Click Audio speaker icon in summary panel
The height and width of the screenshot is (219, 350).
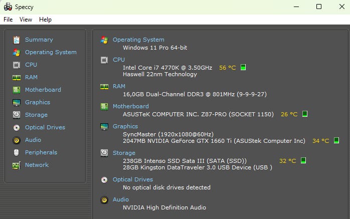click(x=104, y=200)
